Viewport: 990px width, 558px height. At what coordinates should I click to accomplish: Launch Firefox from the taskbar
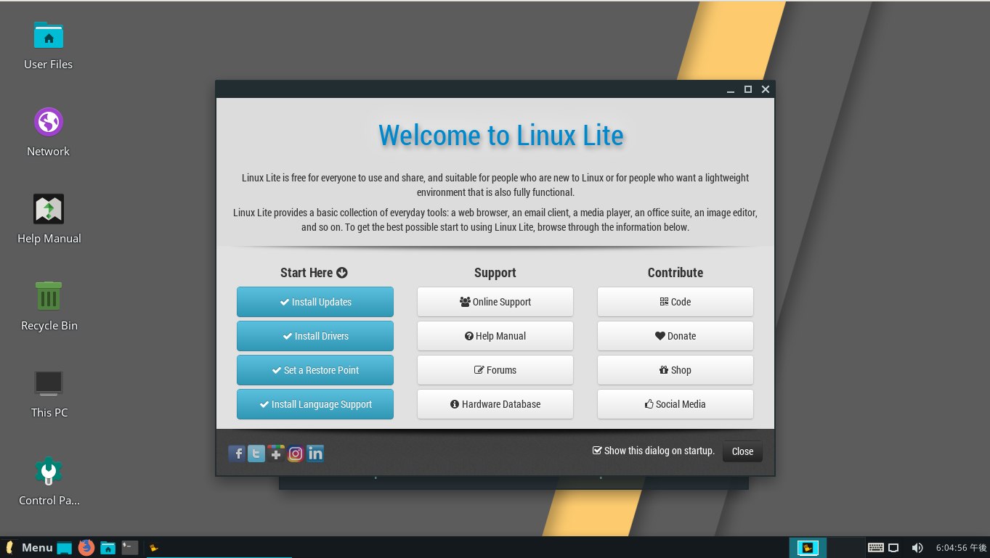(x=86, y=547)
